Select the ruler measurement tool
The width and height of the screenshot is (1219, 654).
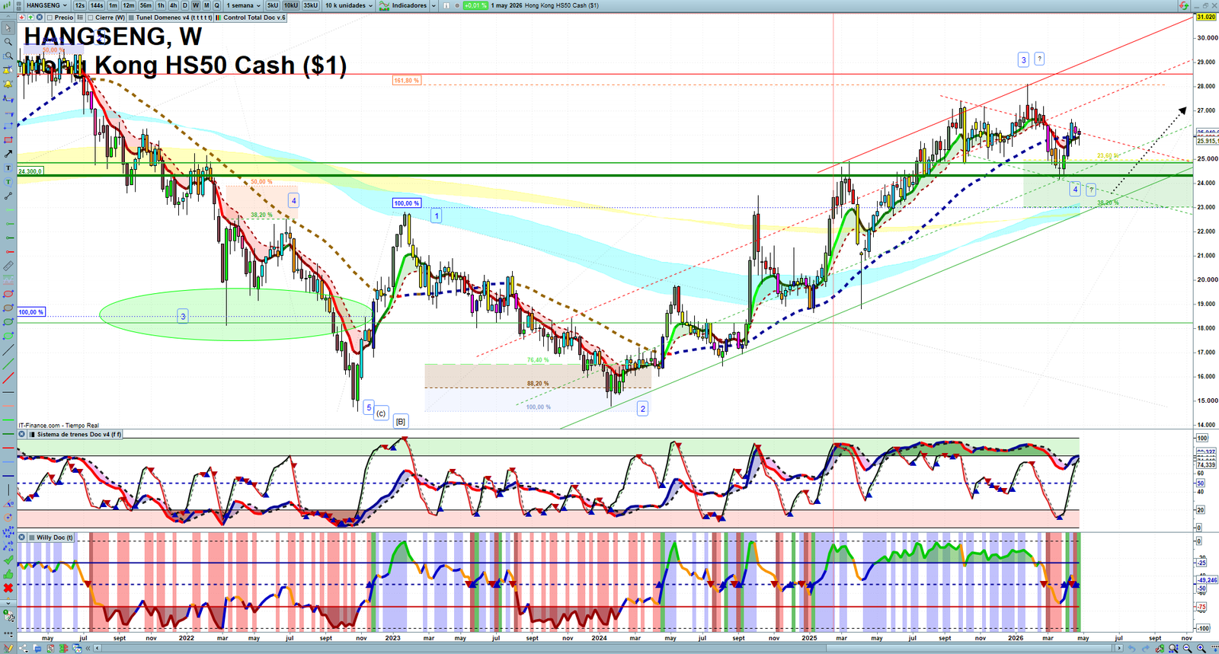(x=9, y=266)
